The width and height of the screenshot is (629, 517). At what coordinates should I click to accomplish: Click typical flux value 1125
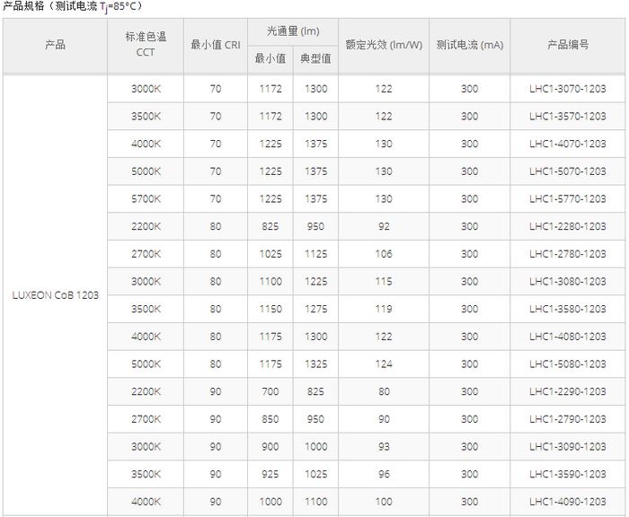click(315, 254)
